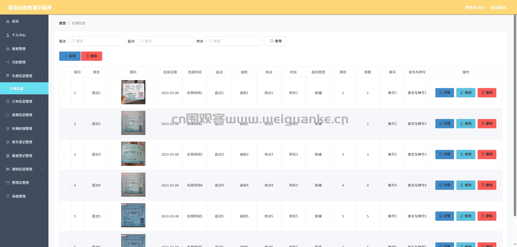Click the paper plane icon beside 司机管理
The width and height of the screenshot is (517, 247).
pos(8,62)
